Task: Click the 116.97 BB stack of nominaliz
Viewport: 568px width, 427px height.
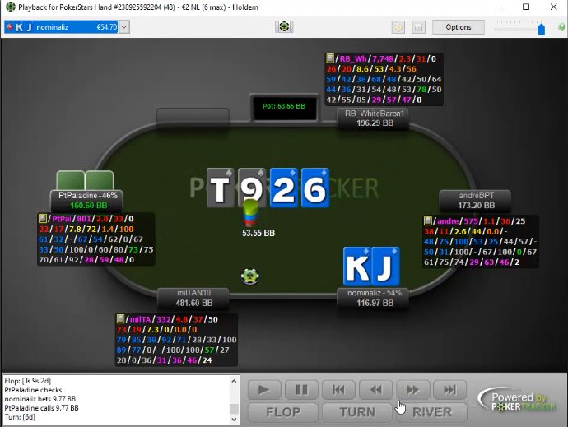Action: (375, 303)
